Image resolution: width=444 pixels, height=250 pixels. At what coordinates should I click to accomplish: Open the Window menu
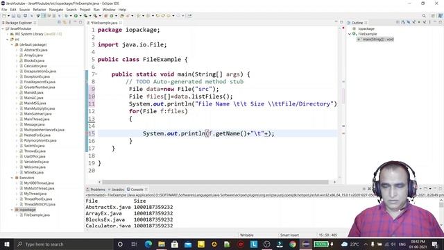(109, 10)
